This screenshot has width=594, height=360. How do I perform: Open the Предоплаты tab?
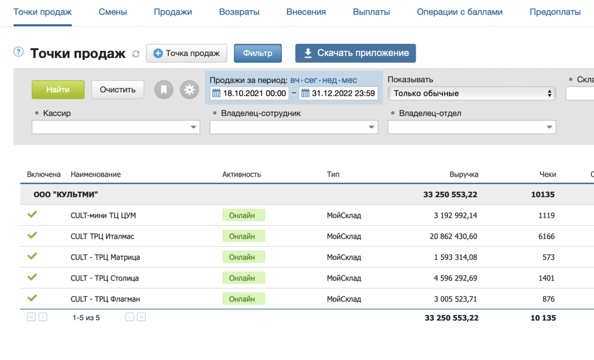[x=555, y=12]
